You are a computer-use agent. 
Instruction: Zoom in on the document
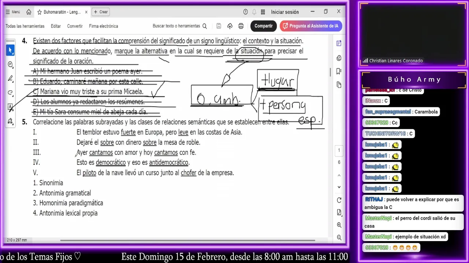pyautogui.click(x=339, y=225)
